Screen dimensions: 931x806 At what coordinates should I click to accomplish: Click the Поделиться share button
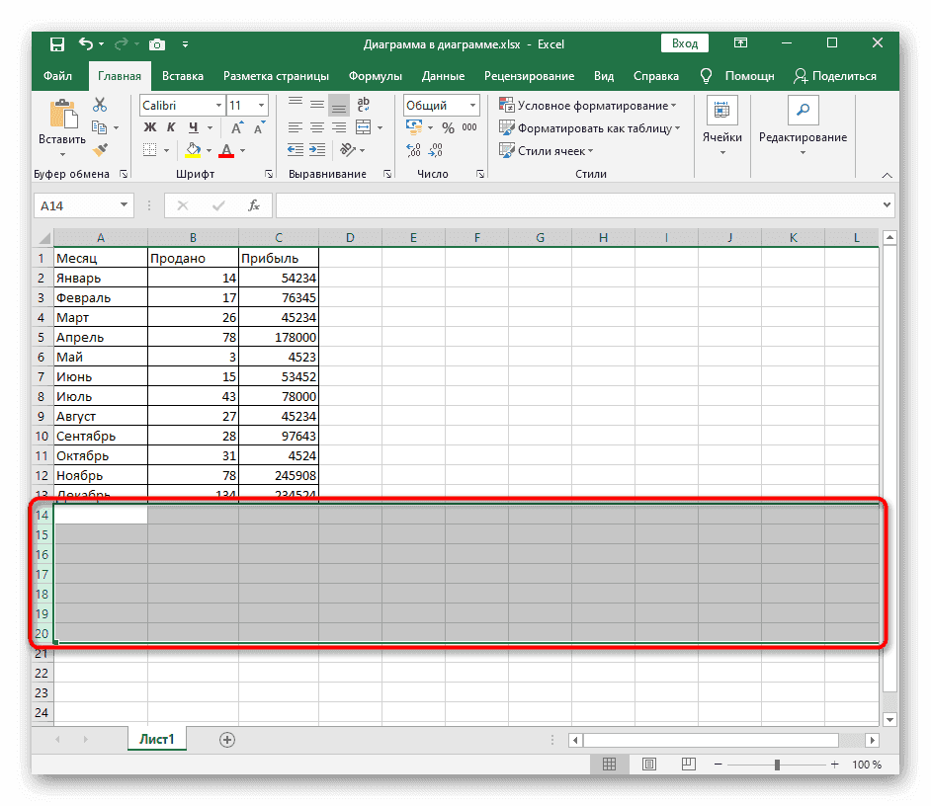pos(835,76)
